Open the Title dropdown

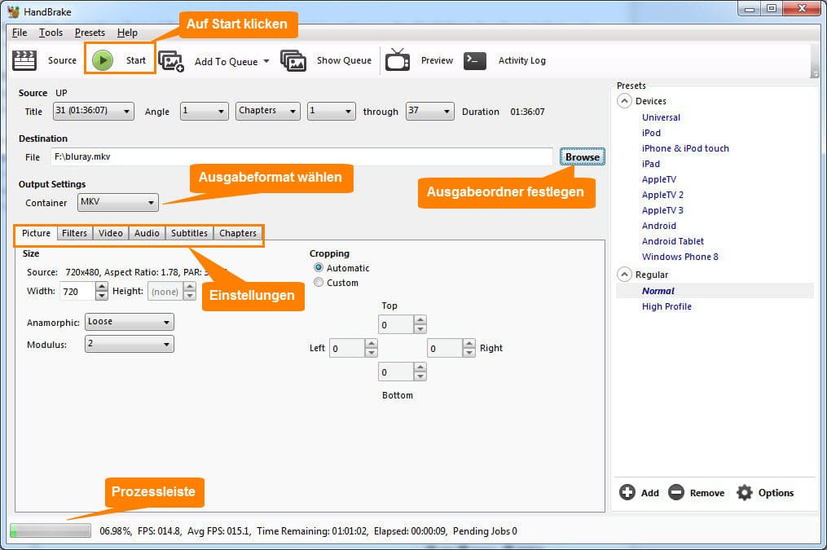point(94,111)
